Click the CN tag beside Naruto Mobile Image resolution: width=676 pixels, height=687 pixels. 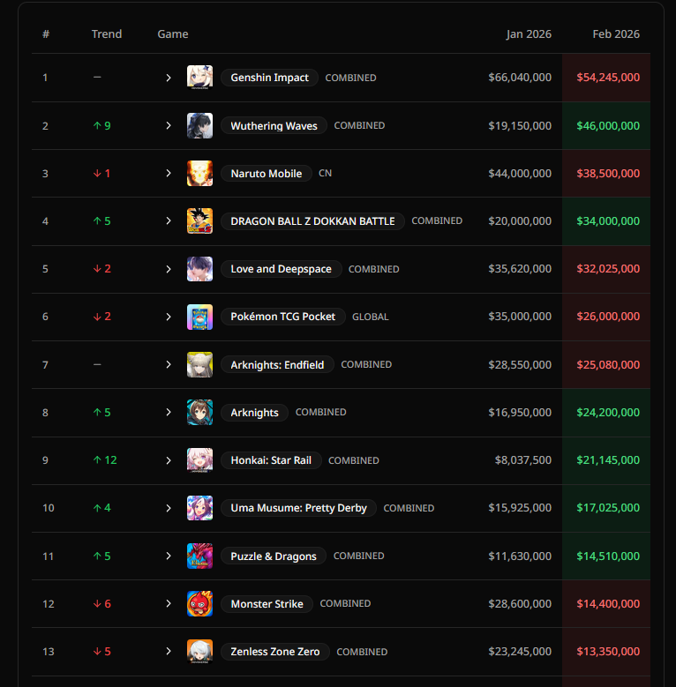[325, 174]
